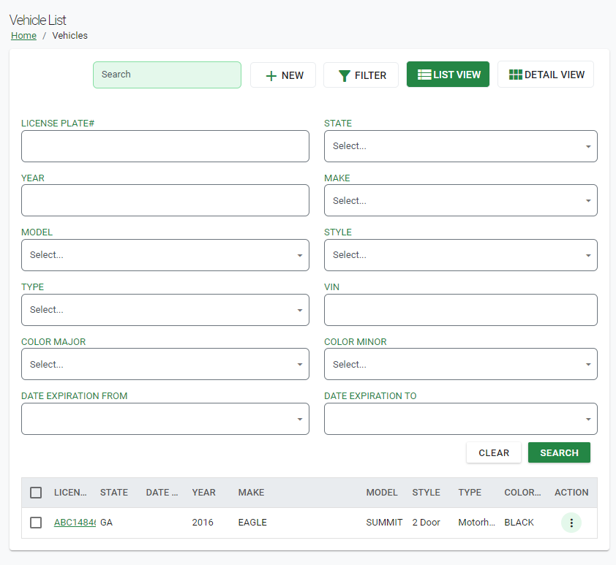Open the COLOR MAJOR dropdown

pos(165,364)
